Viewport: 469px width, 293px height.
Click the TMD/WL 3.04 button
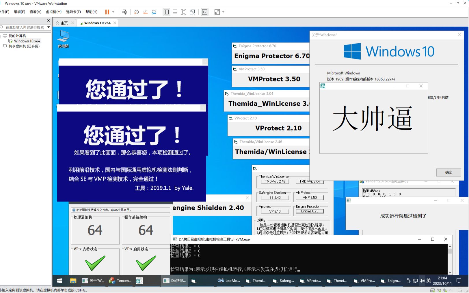click(x=310, y=182)
